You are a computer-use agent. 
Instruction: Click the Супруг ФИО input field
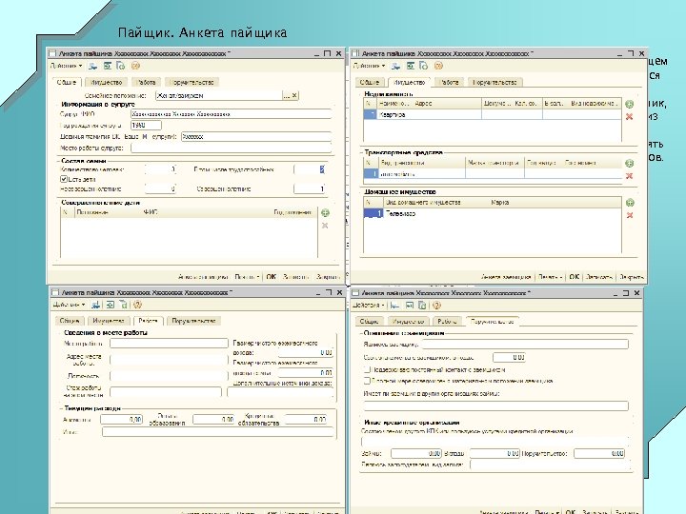click(x=231, y=114)
